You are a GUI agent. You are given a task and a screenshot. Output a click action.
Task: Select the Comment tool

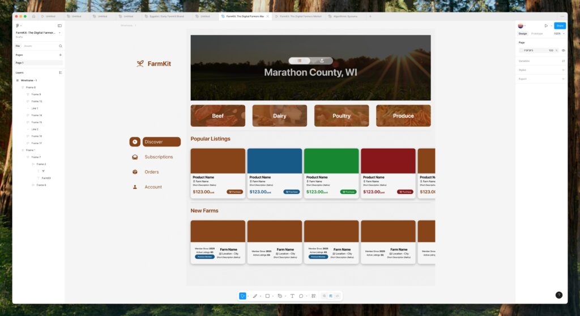pyautogui.click(x=301, y=296)
